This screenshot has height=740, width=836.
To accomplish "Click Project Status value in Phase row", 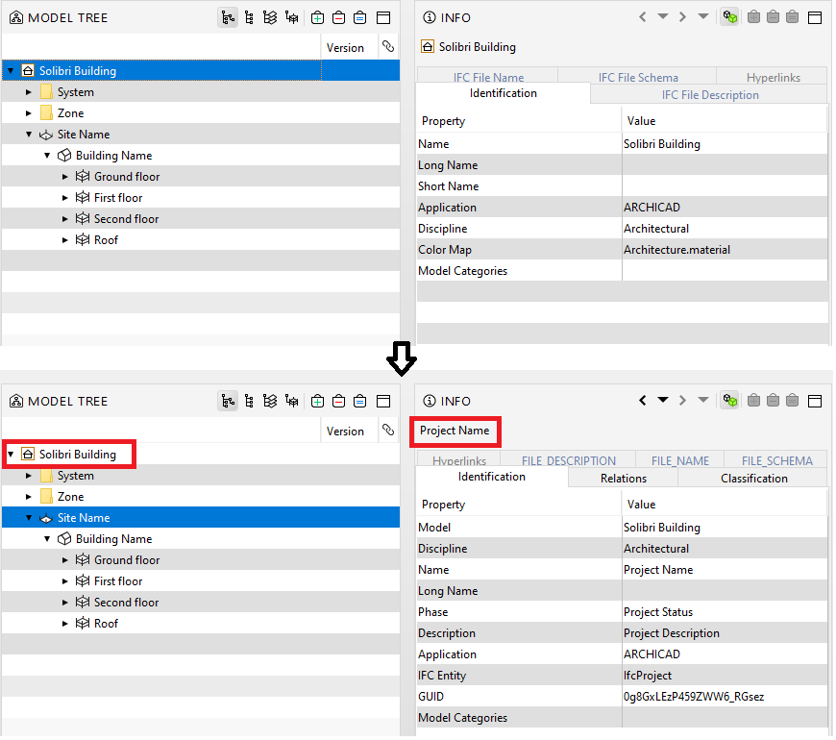I will point(658,612).
